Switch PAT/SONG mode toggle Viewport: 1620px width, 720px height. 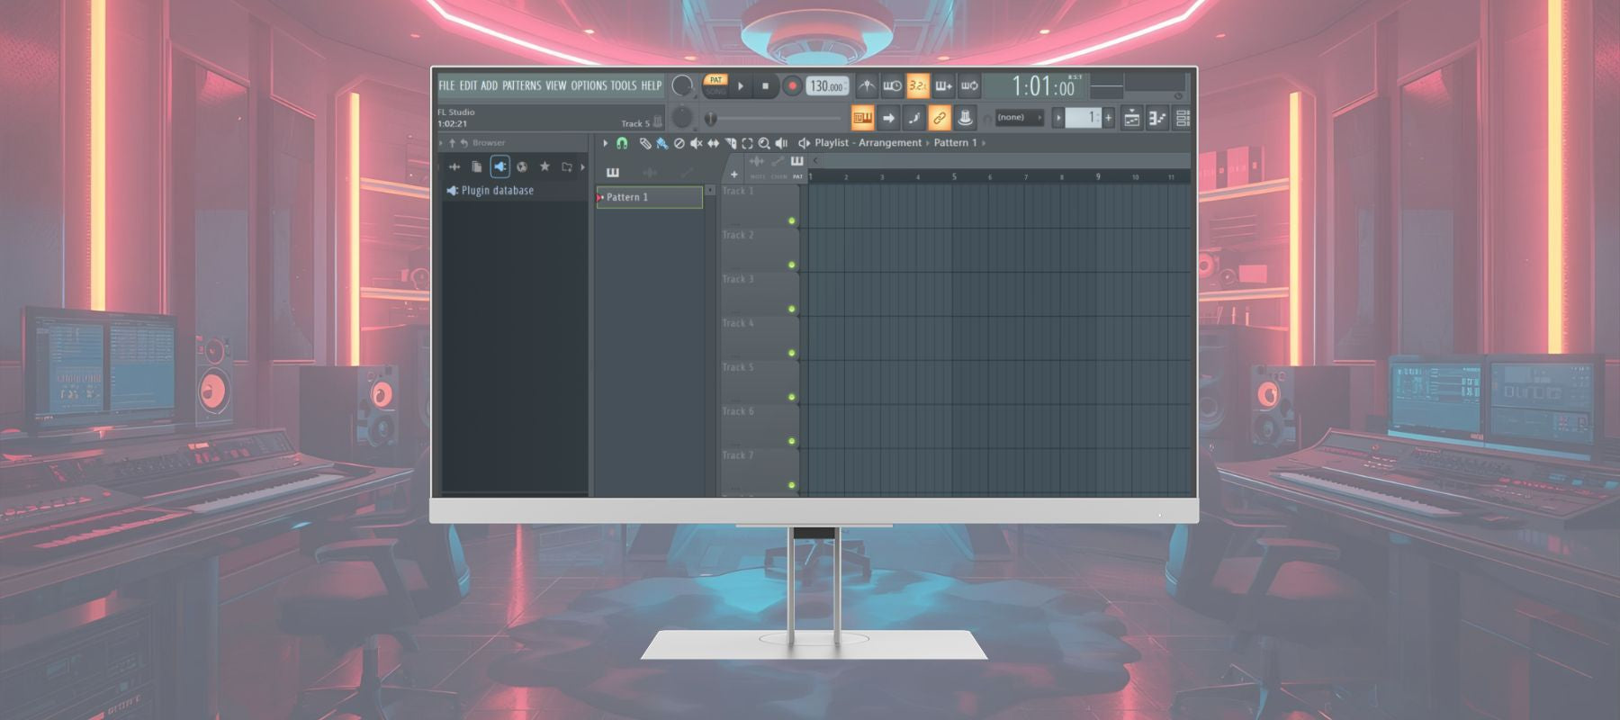715,85
